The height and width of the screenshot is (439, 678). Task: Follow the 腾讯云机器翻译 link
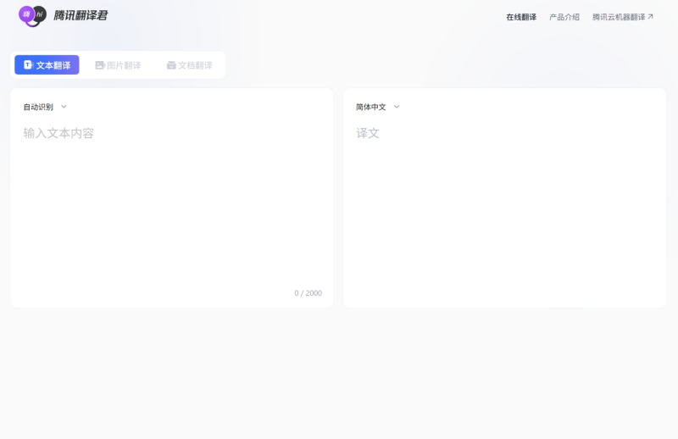(619, 17)
